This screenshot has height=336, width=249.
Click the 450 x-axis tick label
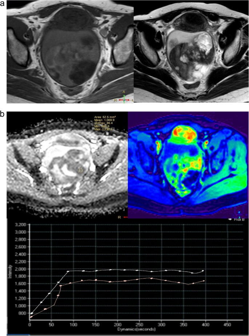[x=227, y=325]
